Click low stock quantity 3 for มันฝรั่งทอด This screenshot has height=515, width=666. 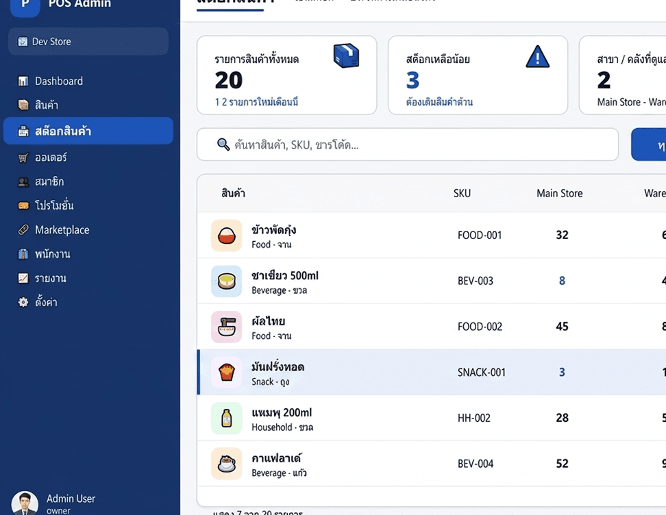coord(562,372)
